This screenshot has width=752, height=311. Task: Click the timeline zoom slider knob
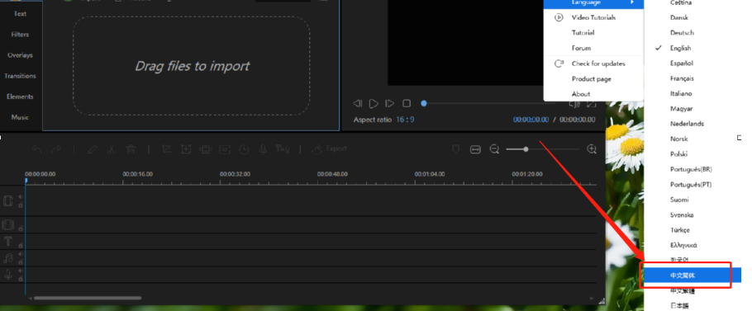click(526, 149)
